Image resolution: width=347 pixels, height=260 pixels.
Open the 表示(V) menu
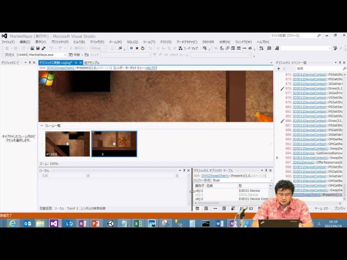(x=41, y=42)
